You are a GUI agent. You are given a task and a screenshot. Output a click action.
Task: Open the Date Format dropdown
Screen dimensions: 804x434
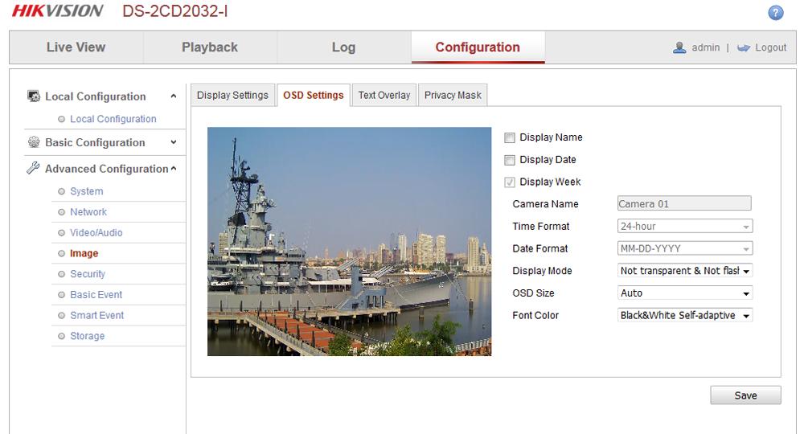tap(685, 248)
